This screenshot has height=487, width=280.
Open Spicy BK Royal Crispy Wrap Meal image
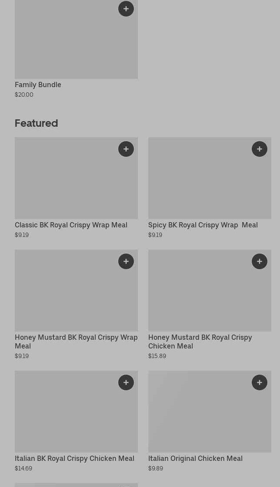210,178
